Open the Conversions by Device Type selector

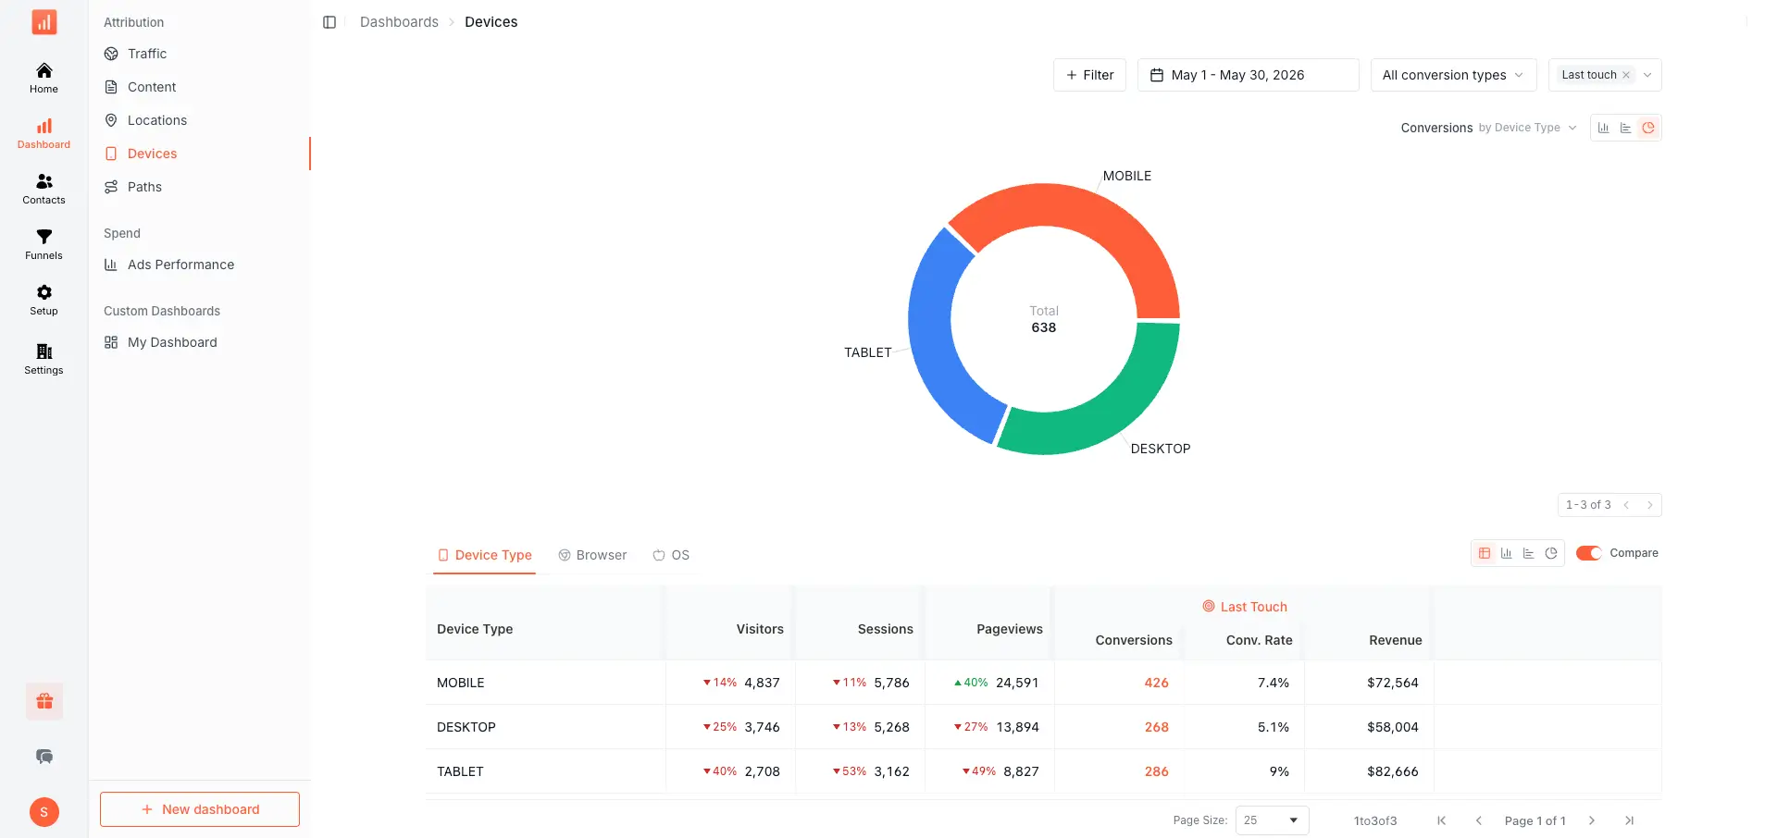click(1488, 128)
